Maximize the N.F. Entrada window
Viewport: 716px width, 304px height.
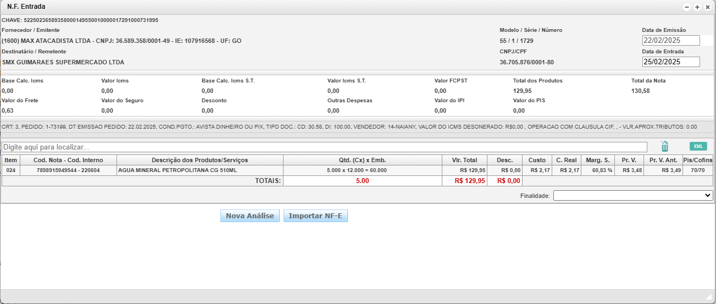click(x=697, y=7)
